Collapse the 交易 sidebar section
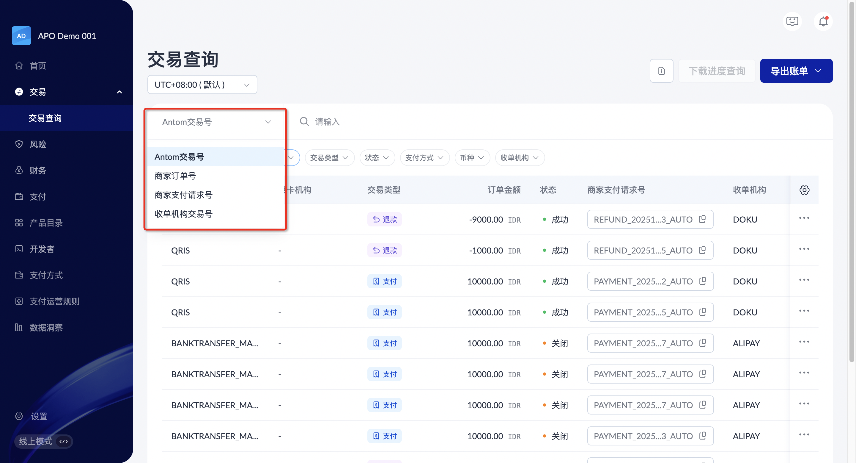Viewport: 856px width, 463px height. coord(119,92)
